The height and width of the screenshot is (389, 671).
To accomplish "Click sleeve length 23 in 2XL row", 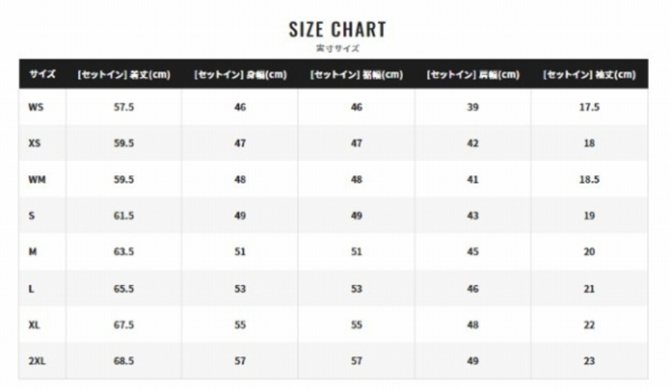I will click(589, 361).
